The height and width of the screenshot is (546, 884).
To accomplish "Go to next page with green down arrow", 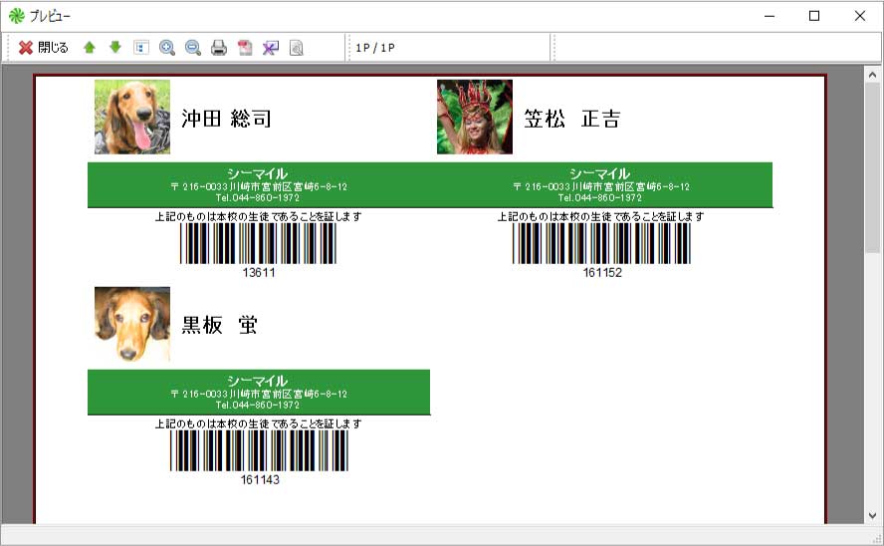I will click(x=115, y=48).
